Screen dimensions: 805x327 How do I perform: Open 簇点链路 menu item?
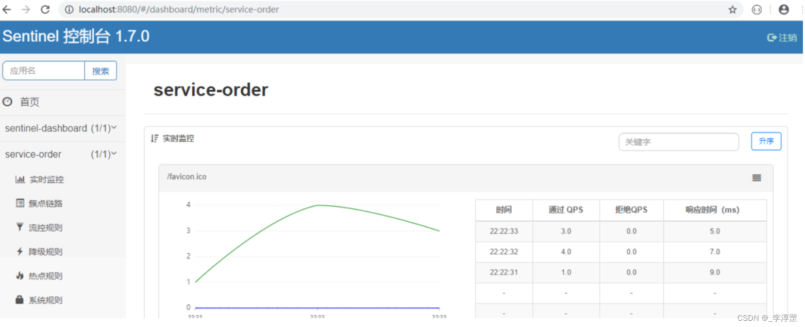(x=45, y=203)
